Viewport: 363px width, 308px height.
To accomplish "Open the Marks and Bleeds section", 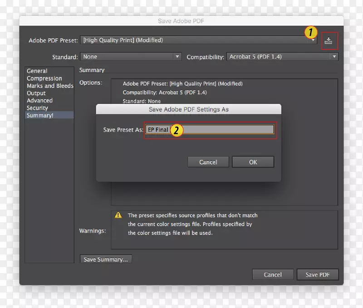I will [50, 86].
